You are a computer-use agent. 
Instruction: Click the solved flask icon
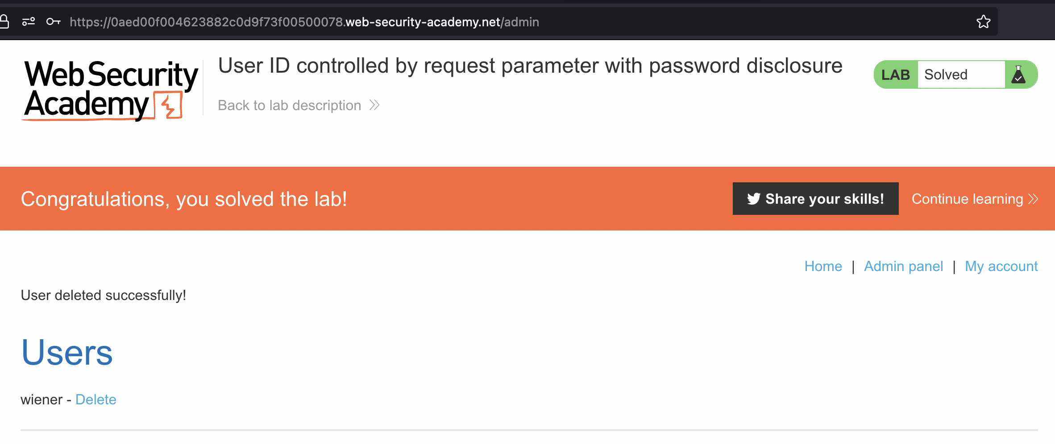tap(1018, 75)
